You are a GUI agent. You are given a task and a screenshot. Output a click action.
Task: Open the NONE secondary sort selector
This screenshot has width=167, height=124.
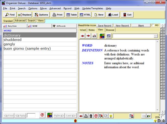(39, 26)
